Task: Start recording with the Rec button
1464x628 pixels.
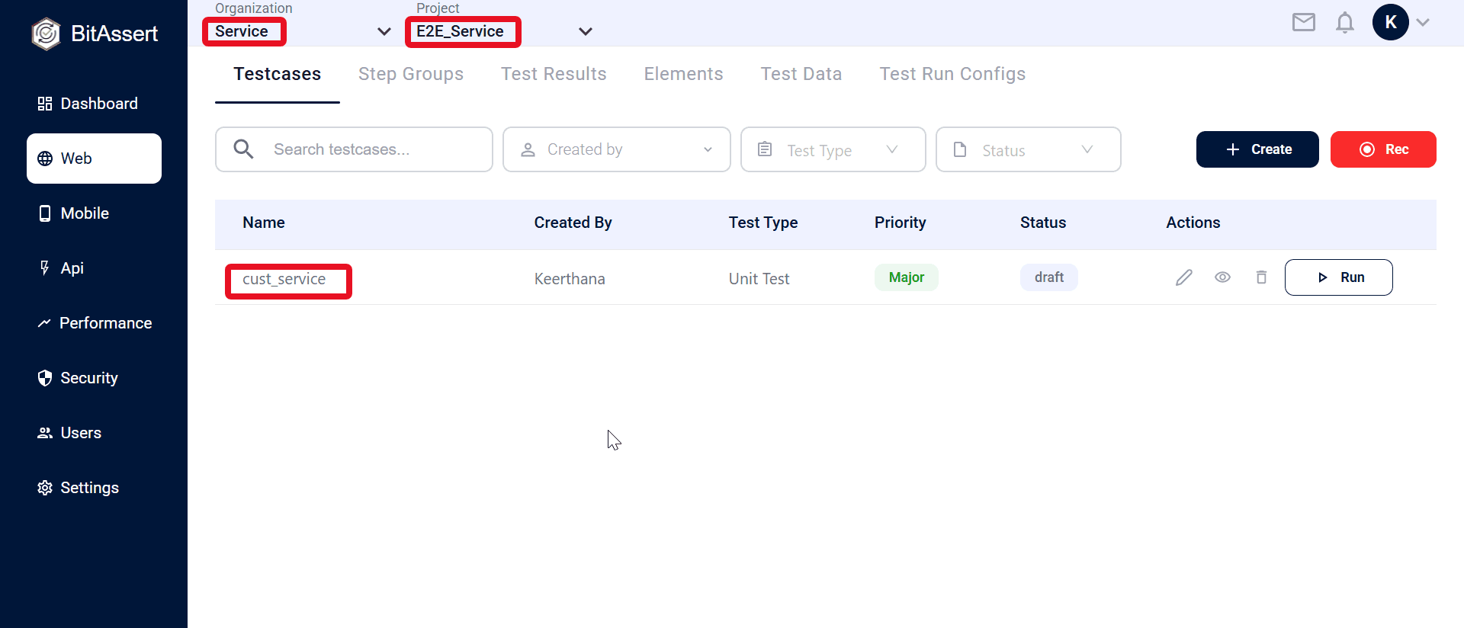Action: click(1383, 149)
